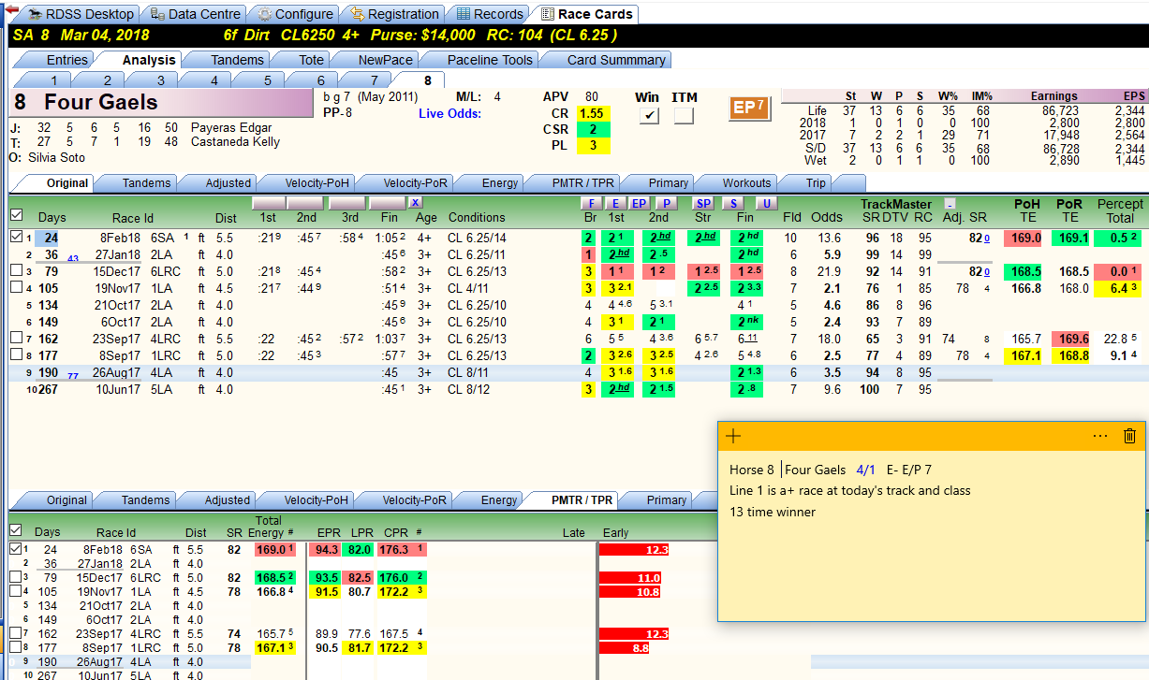The image size is (1149, 680).
Task: Click the orange EP7 badge
Action: pos(749,109)
